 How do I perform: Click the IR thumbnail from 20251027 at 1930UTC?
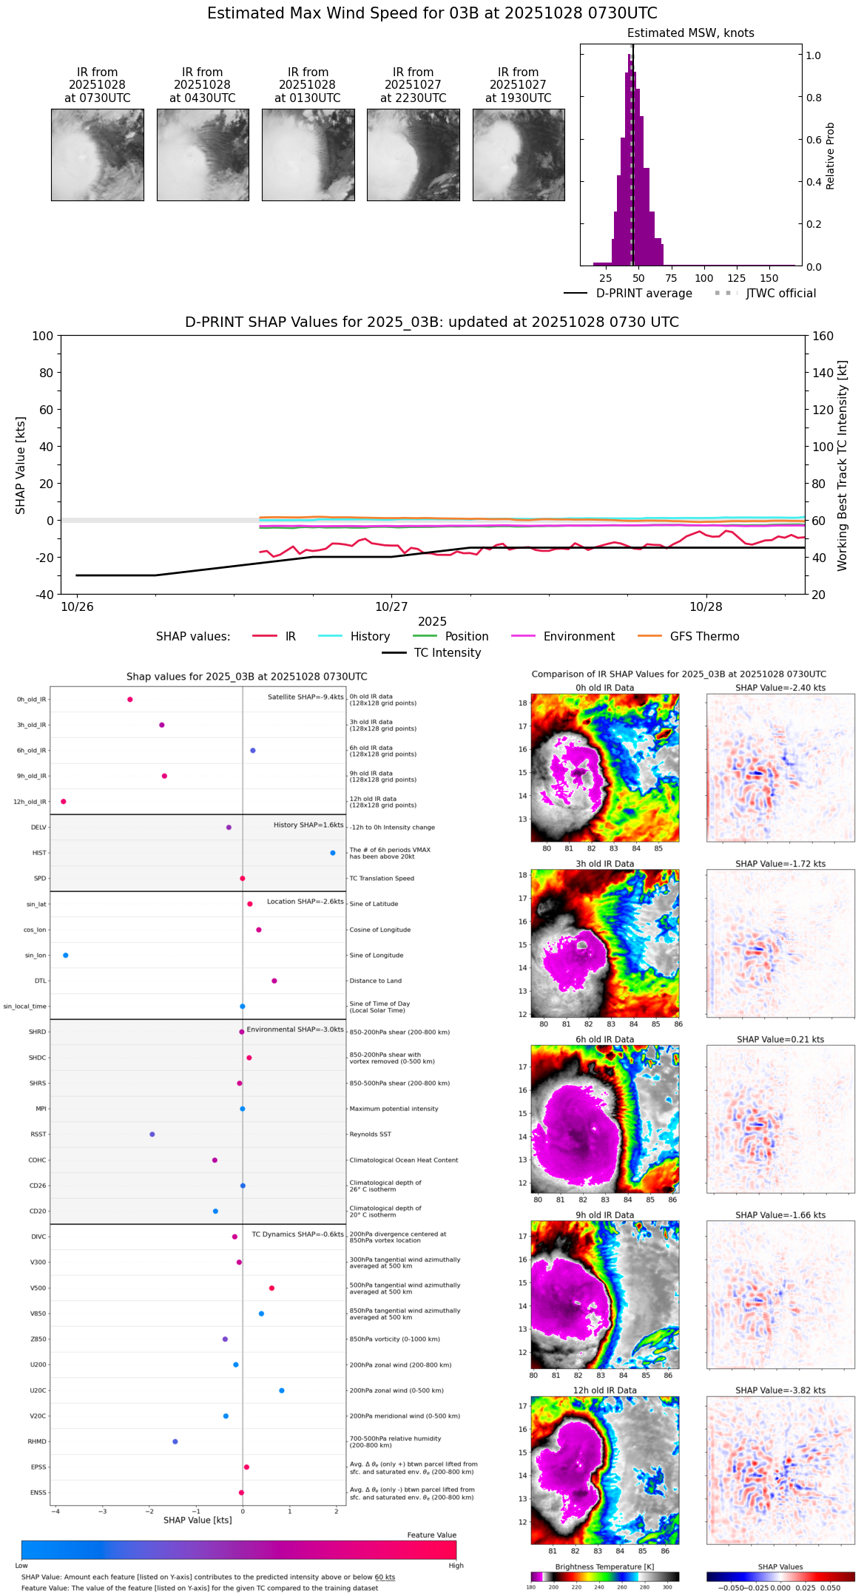pyautogui.click(x=519, y=155)
